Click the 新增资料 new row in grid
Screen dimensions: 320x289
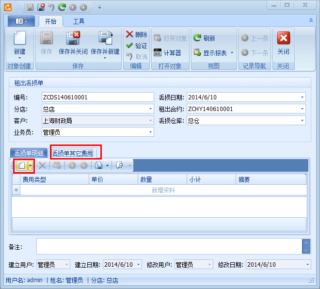[163, 191]
